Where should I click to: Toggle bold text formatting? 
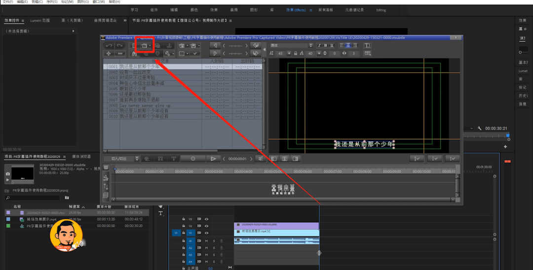(325, 45)
